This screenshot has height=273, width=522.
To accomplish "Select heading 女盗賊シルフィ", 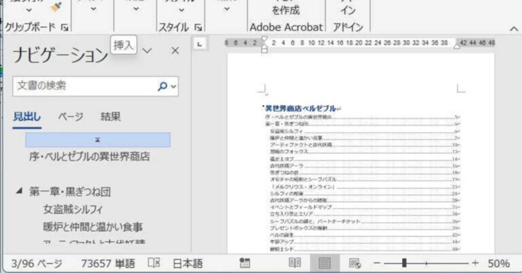I will click(73, 209).
